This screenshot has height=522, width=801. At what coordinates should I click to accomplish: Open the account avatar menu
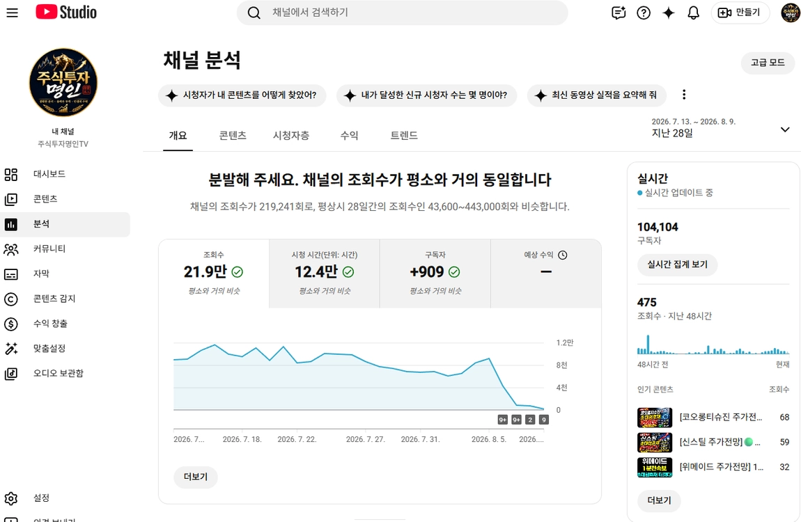[791, 13]
